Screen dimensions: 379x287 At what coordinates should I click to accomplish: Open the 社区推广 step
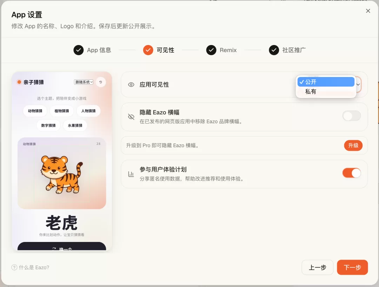pos(287,50)
